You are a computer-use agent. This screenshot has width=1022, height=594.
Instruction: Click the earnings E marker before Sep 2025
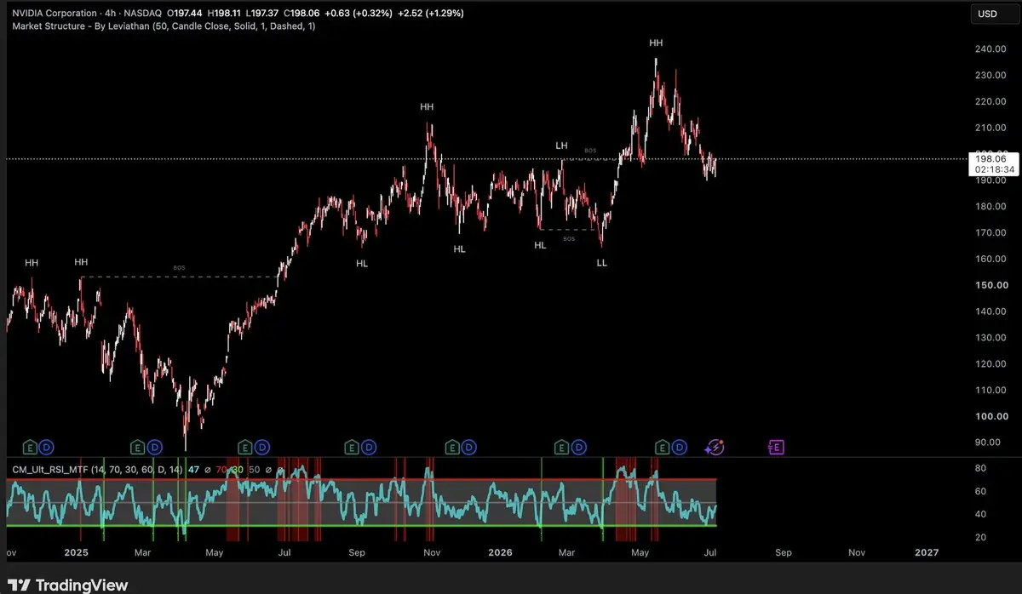[351, 447]
